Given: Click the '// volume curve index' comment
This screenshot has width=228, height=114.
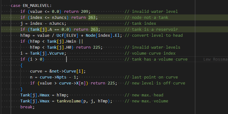Looking at the screenshot, I should pos(150,53).
